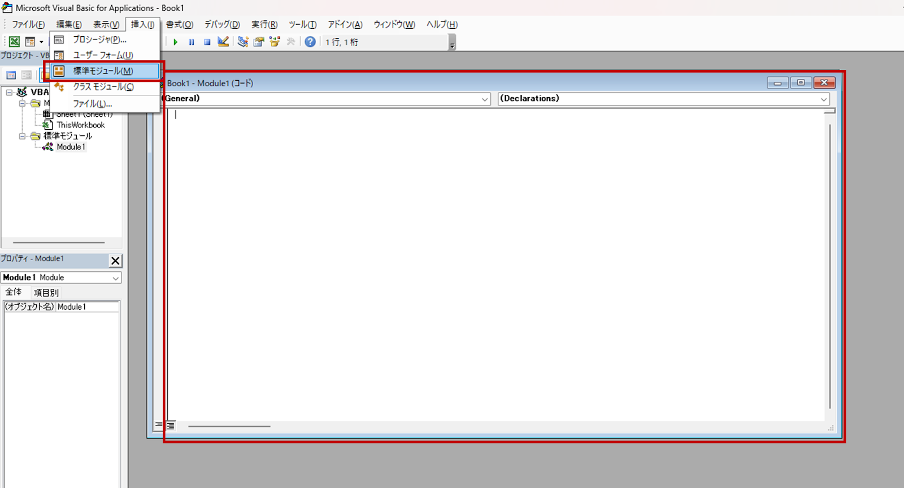The width and height of the screenshot is (904, 488).
Task: Collapse the VBAProject root tree node
Action: pos(10,92)
